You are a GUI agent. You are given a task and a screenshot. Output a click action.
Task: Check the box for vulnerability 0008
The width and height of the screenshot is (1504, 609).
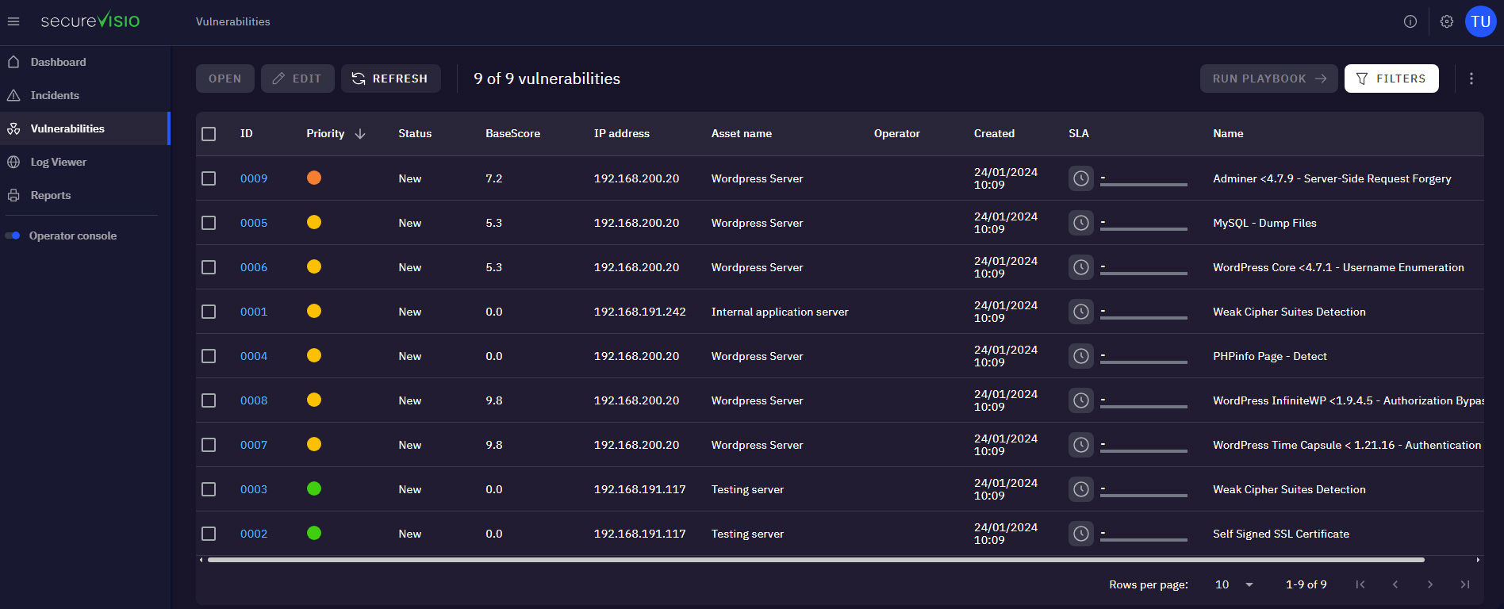[x=209, y=400]
